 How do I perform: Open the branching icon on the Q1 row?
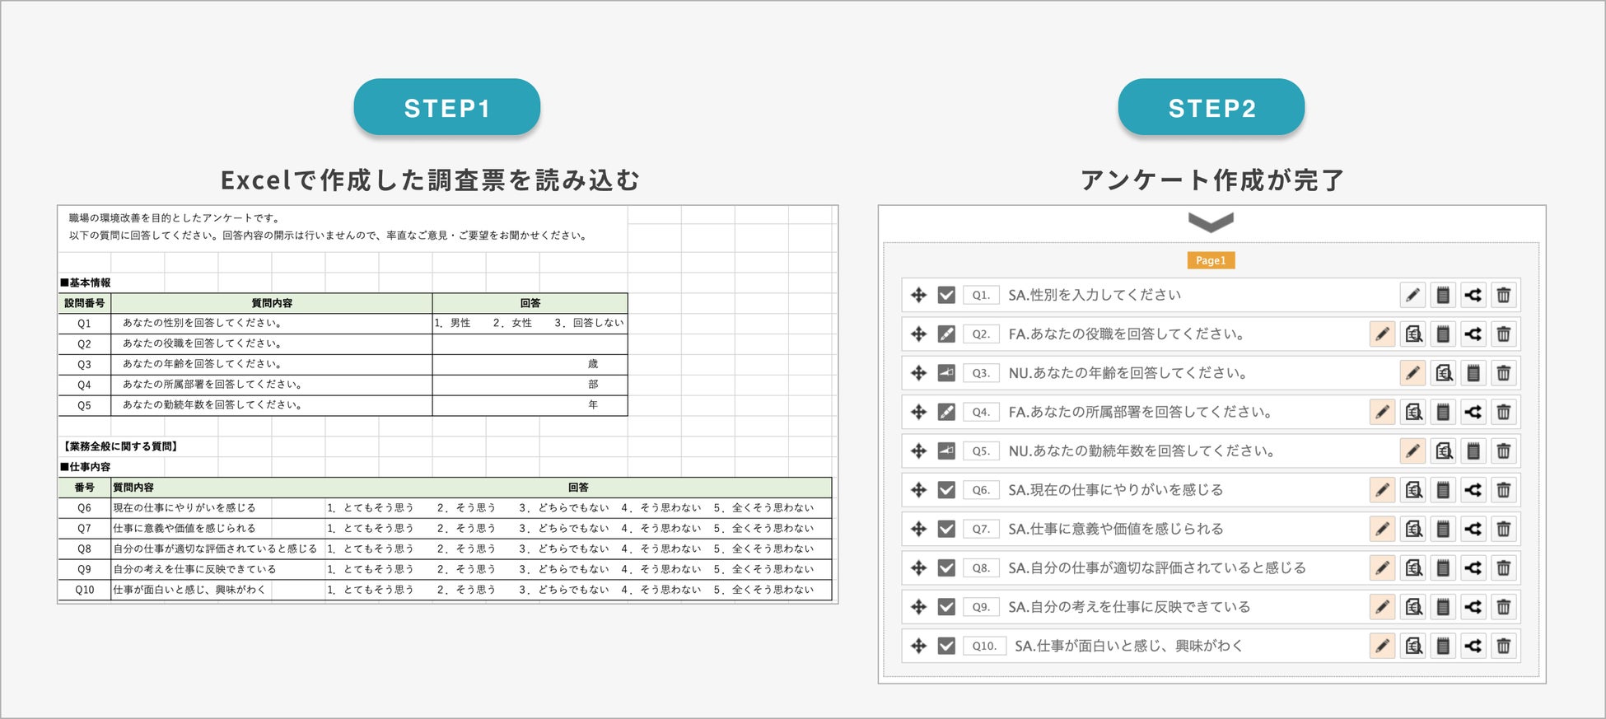[x=1473, y=295]
